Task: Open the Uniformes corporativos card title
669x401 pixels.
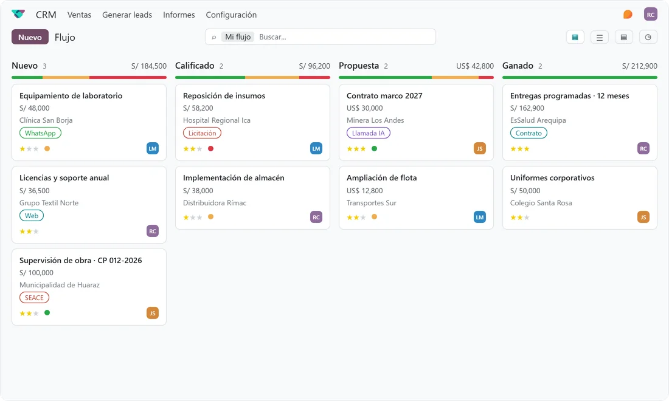Action: pyautogui.click(x=552, y=177)
